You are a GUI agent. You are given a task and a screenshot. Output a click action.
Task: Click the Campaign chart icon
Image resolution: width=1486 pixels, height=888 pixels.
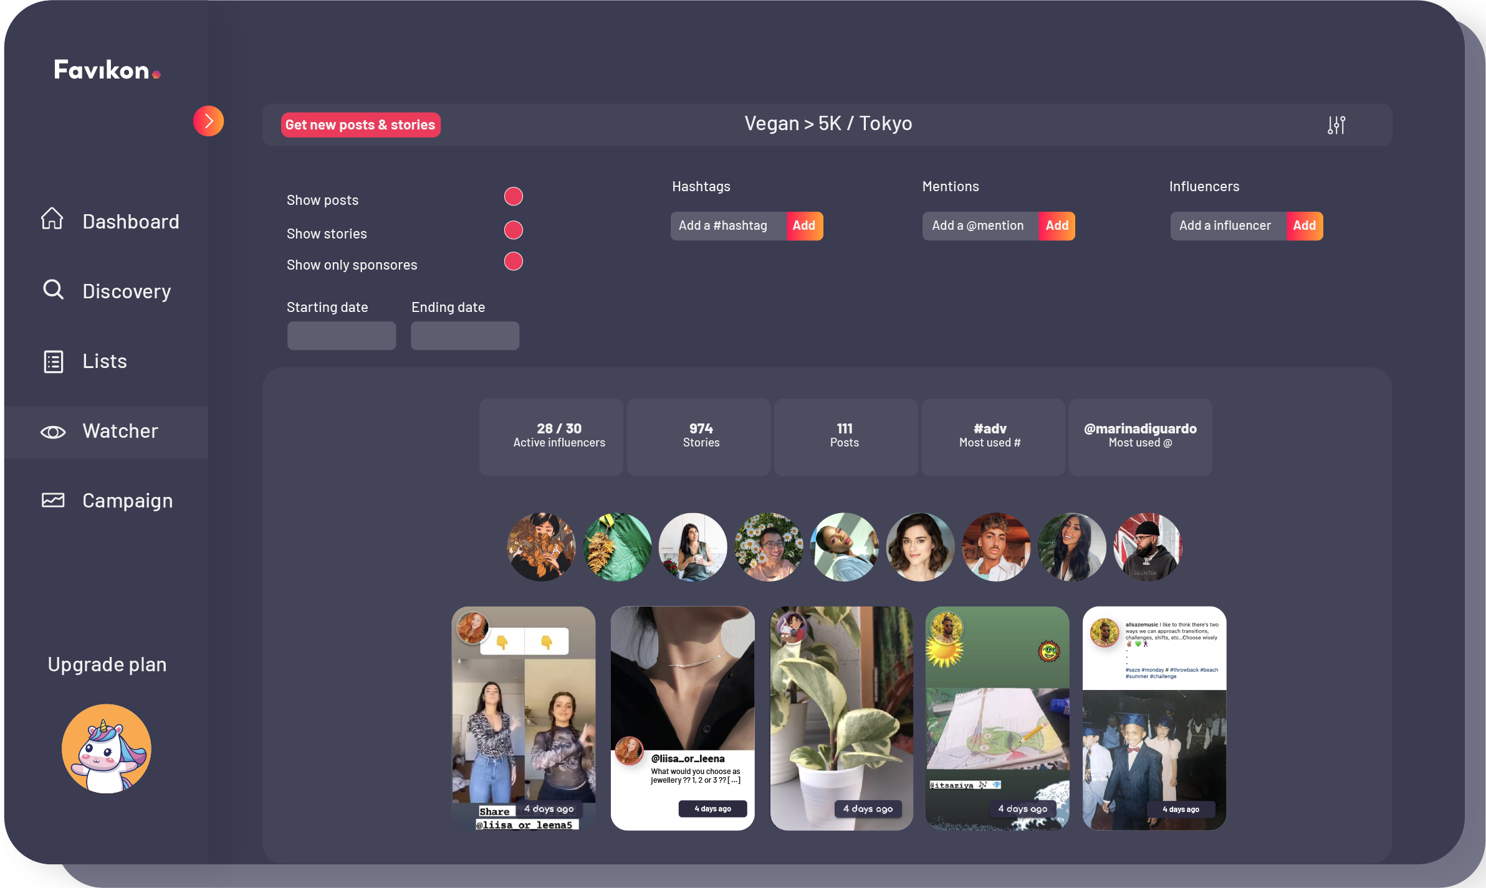click(53, 500)
